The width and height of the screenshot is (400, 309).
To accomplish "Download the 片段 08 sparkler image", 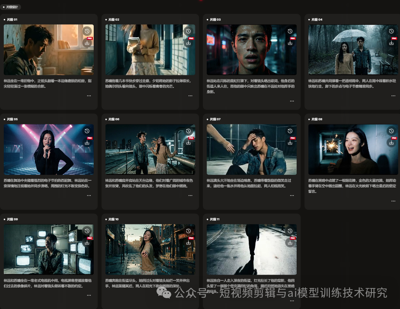I will (x=391, y=143).
